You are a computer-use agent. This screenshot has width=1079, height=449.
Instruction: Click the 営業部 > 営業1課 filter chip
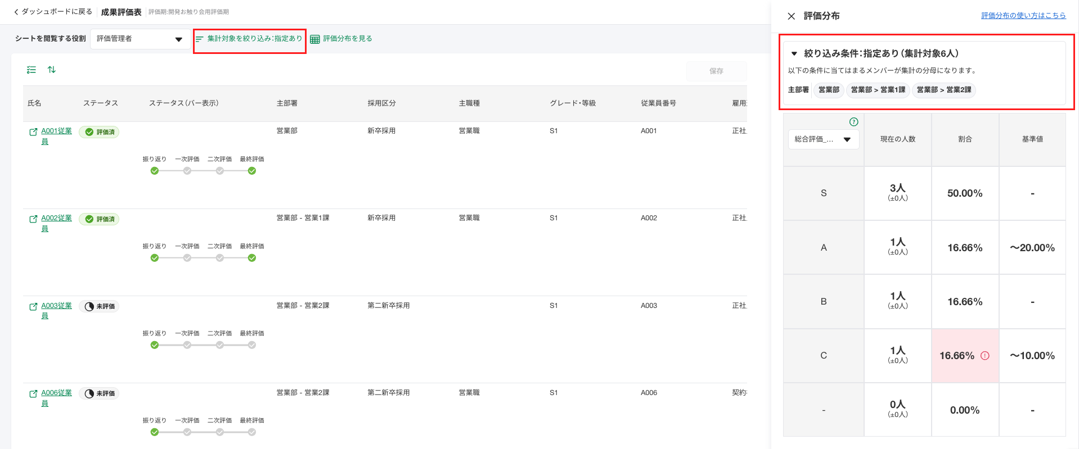click(x=878, y=90)
